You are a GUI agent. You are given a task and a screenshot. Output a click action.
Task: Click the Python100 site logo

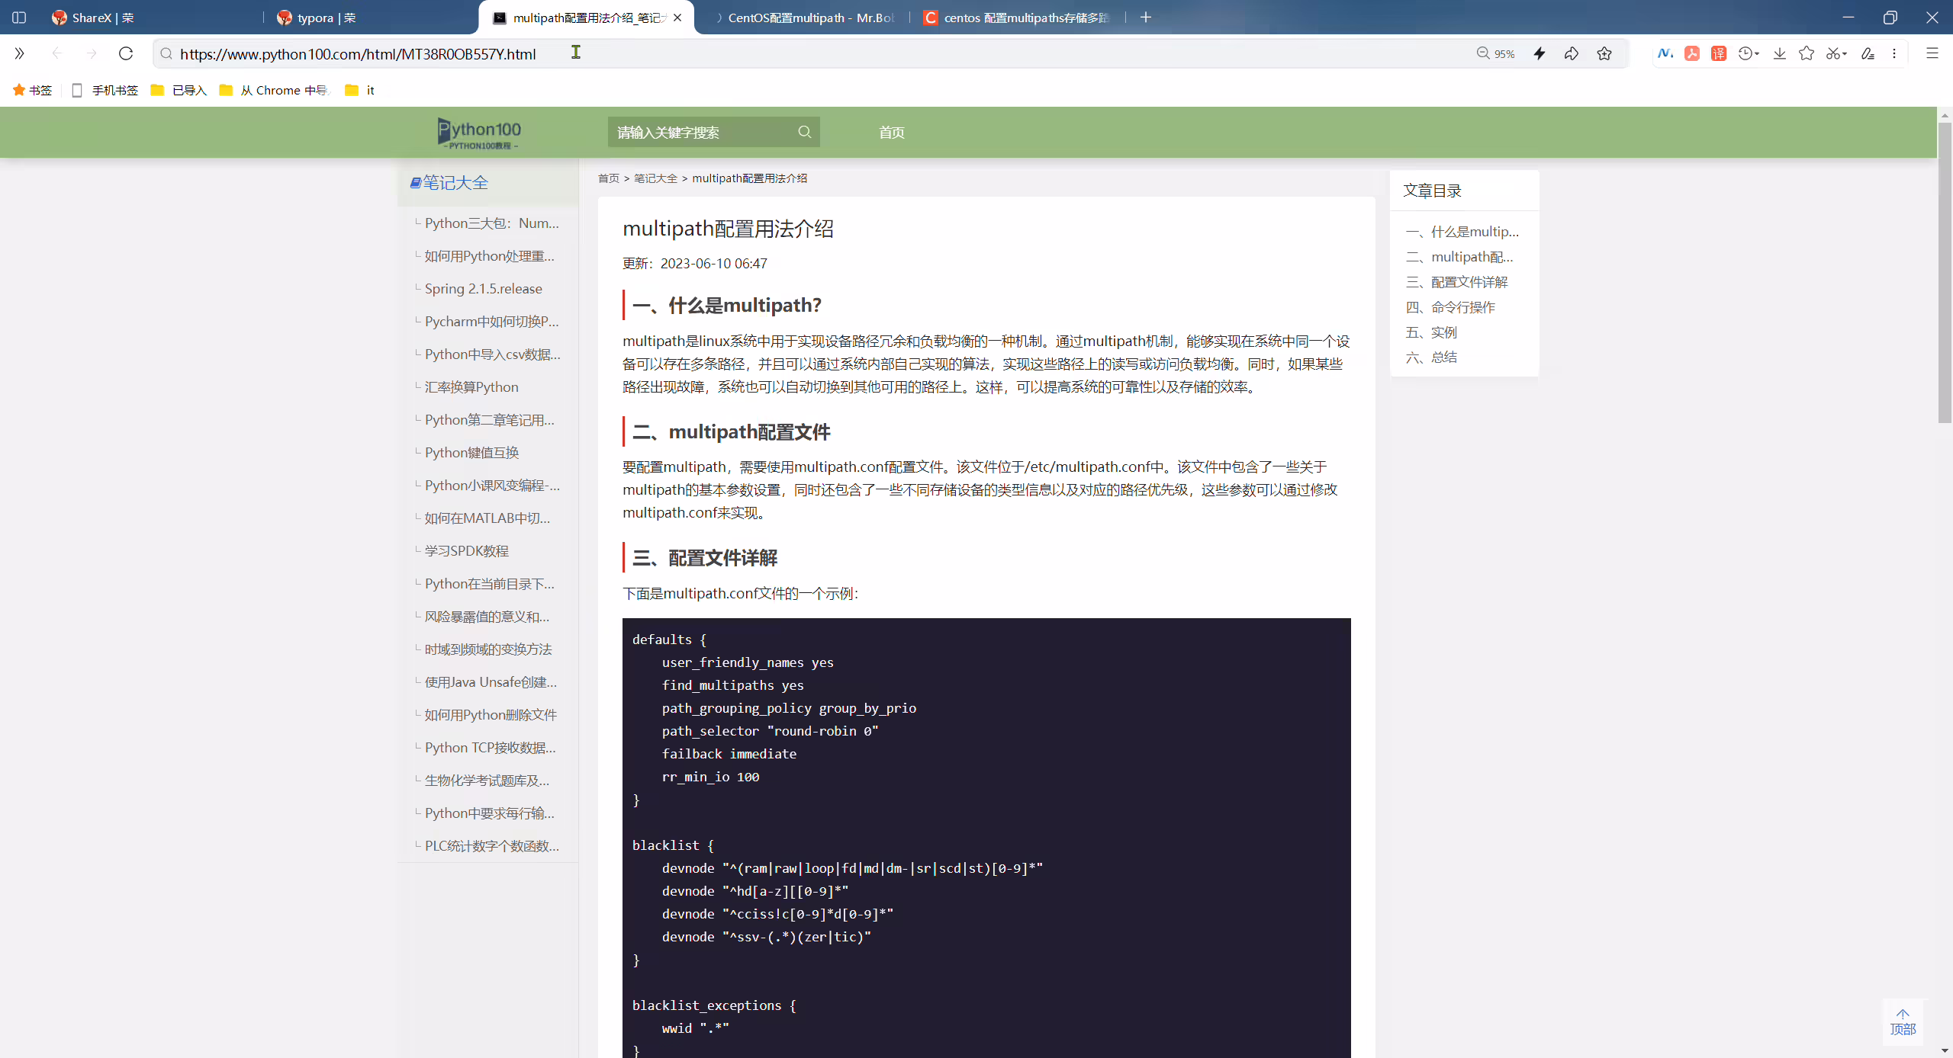(x=479, y=133)
